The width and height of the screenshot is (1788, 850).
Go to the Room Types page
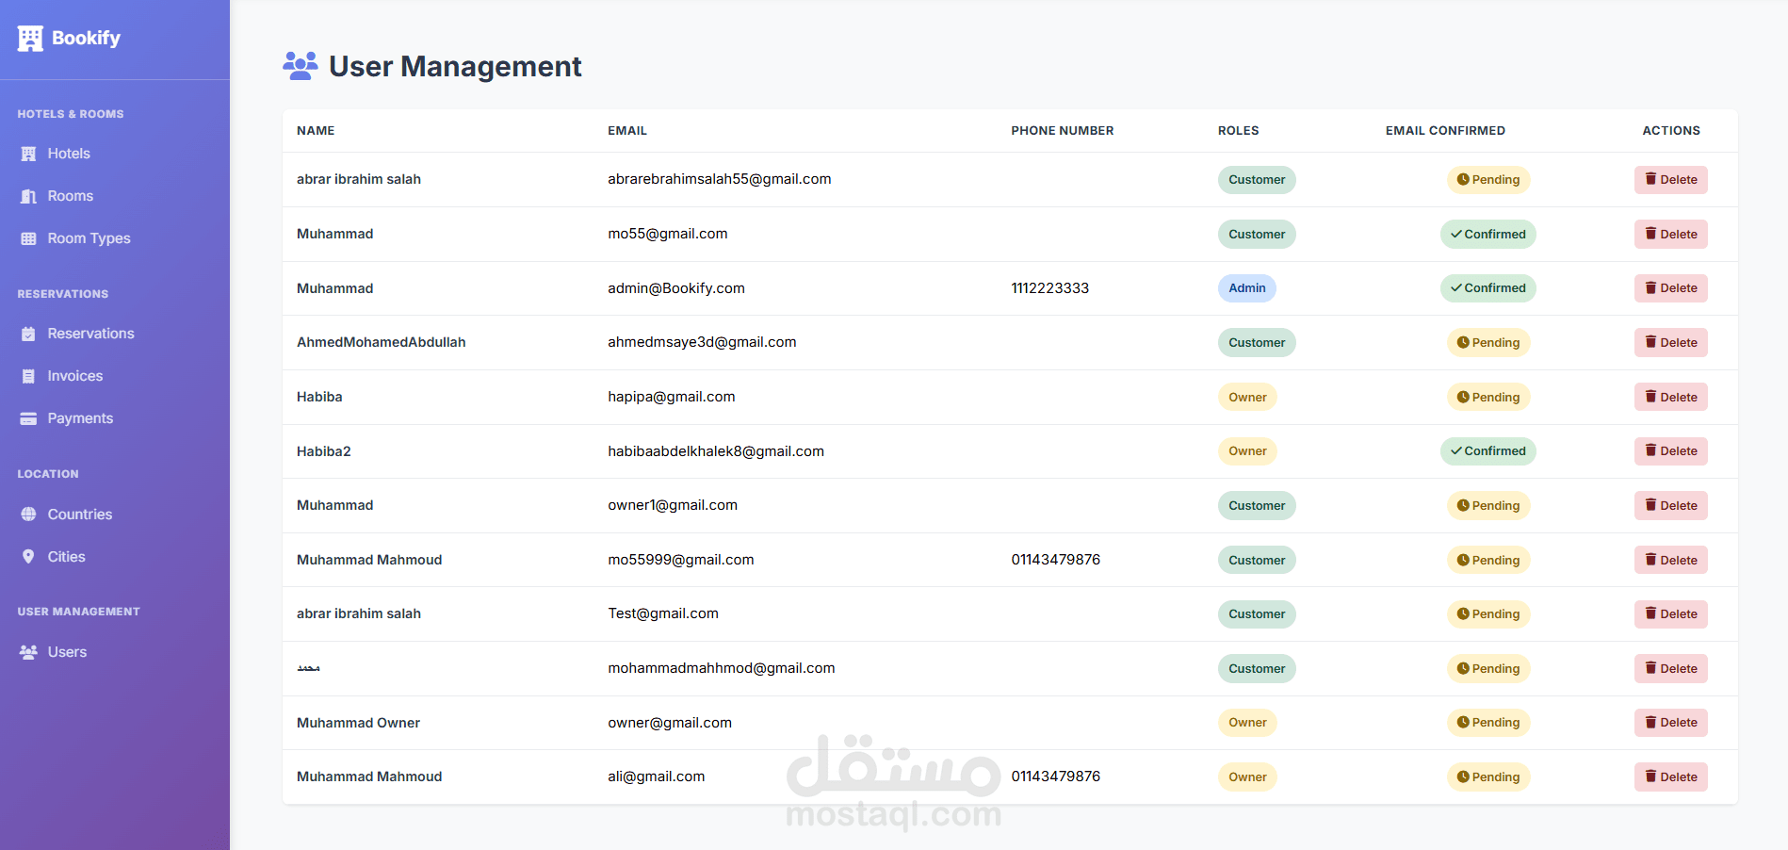tap(89, 238)
